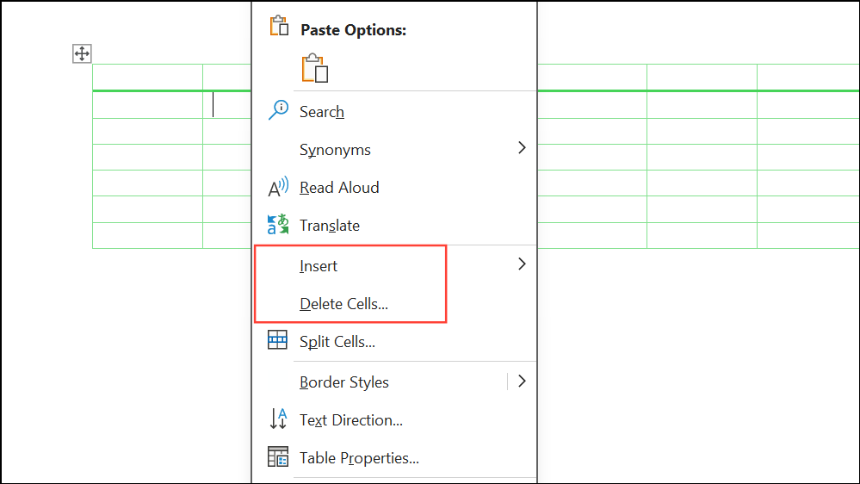Expand the Synonyms submenu arrow
Image resolution: width=860 pixels, height=484 pixels.
point(522,147)
